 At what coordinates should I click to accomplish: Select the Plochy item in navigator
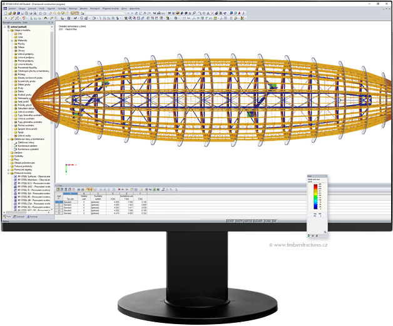pyautogui.click(x=21, y=44)
